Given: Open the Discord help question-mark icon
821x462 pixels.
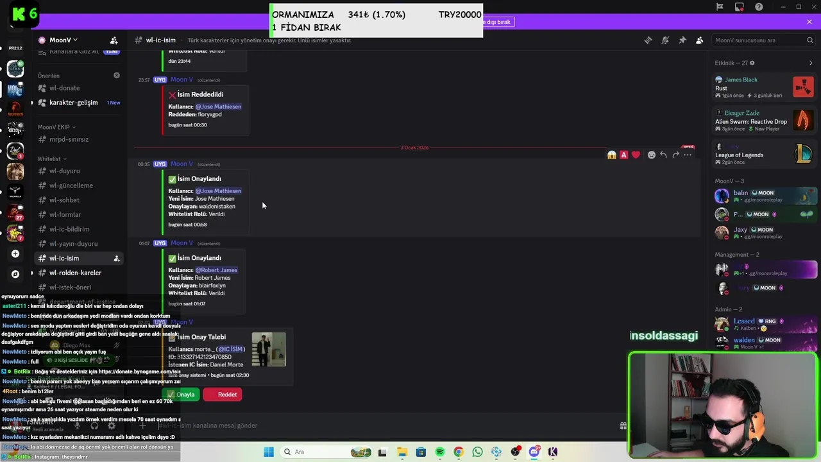Looking at the screenshot, I should pos(759,7).
